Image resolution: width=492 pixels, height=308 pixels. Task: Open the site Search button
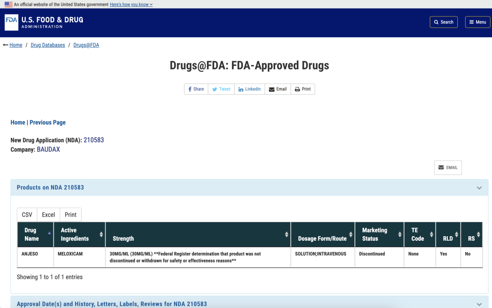444,22
